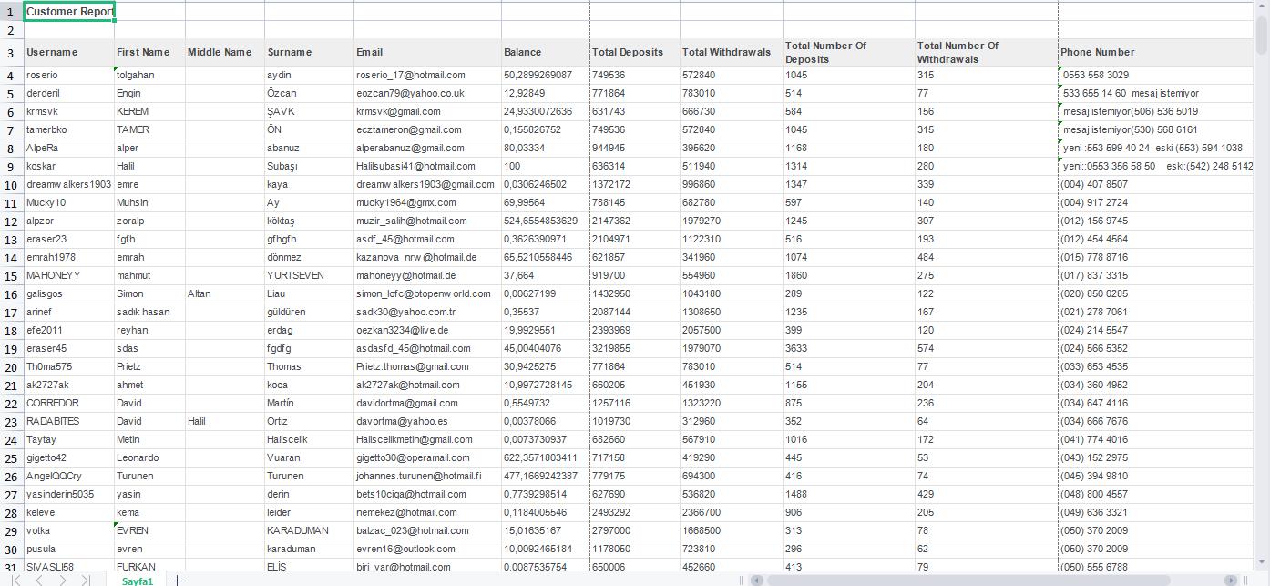Select the username cell roserio
The image size is (1270, 586).
click(69, 75)
